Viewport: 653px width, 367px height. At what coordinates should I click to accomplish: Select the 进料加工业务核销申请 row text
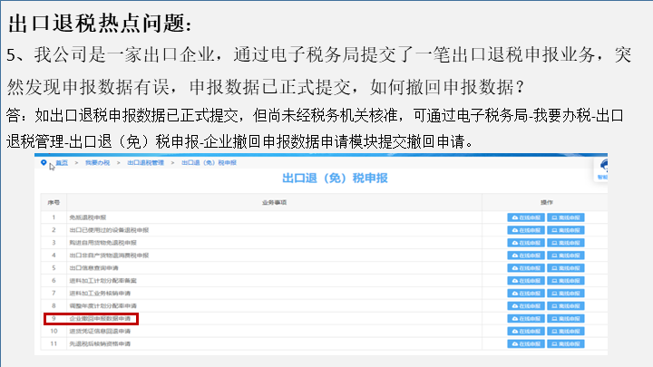100,294
